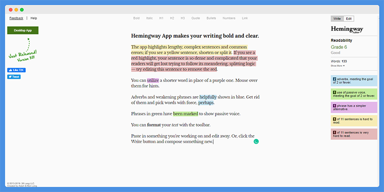Click the green highlighted phrase 'been marked'
This screenshot has width=384, height=192.
tap(186, 113)
